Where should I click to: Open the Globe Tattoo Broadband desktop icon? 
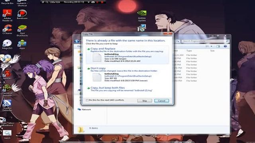click(7, 122)
